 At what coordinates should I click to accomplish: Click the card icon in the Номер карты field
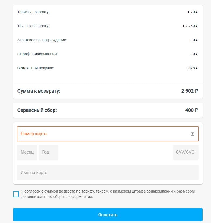[192, 134]
